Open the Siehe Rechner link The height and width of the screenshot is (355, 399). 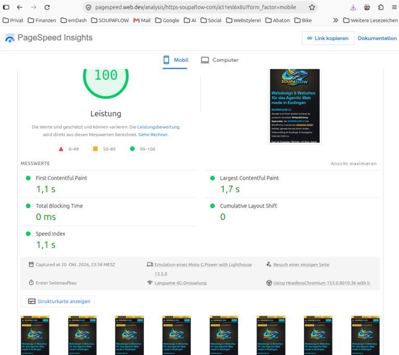click(153, 134)
